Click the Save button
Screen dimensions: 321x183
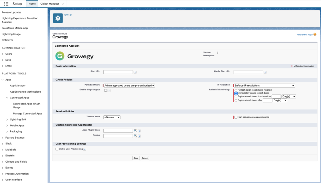click(x=136, y=158)
